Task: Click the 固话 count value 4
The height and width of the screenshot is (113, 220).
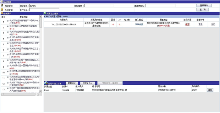Action: pyautogui.click(x=113, y=24)
